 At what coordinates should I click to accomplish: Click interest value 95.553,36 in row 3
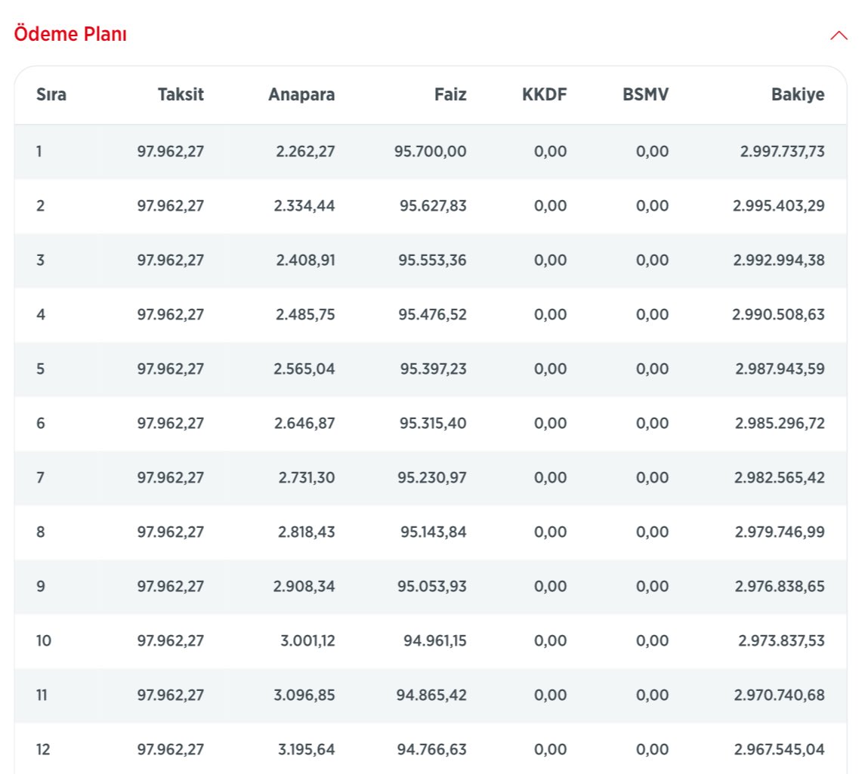(433, 261)
